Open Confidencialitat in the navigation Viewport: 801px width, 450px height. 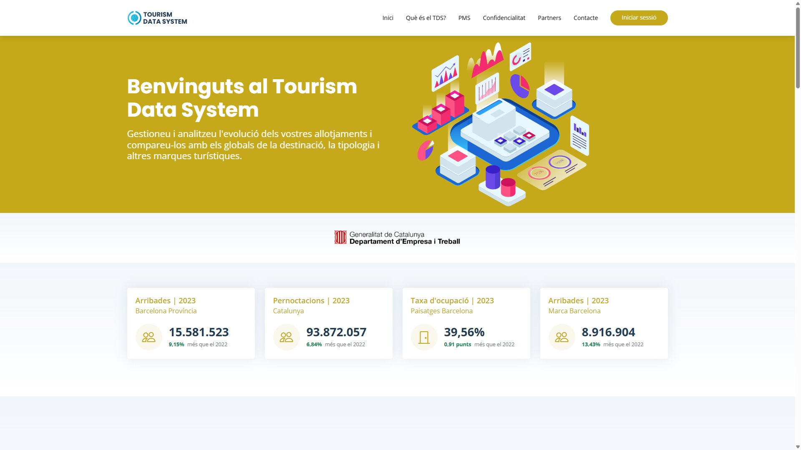click(x=504, y=18)
